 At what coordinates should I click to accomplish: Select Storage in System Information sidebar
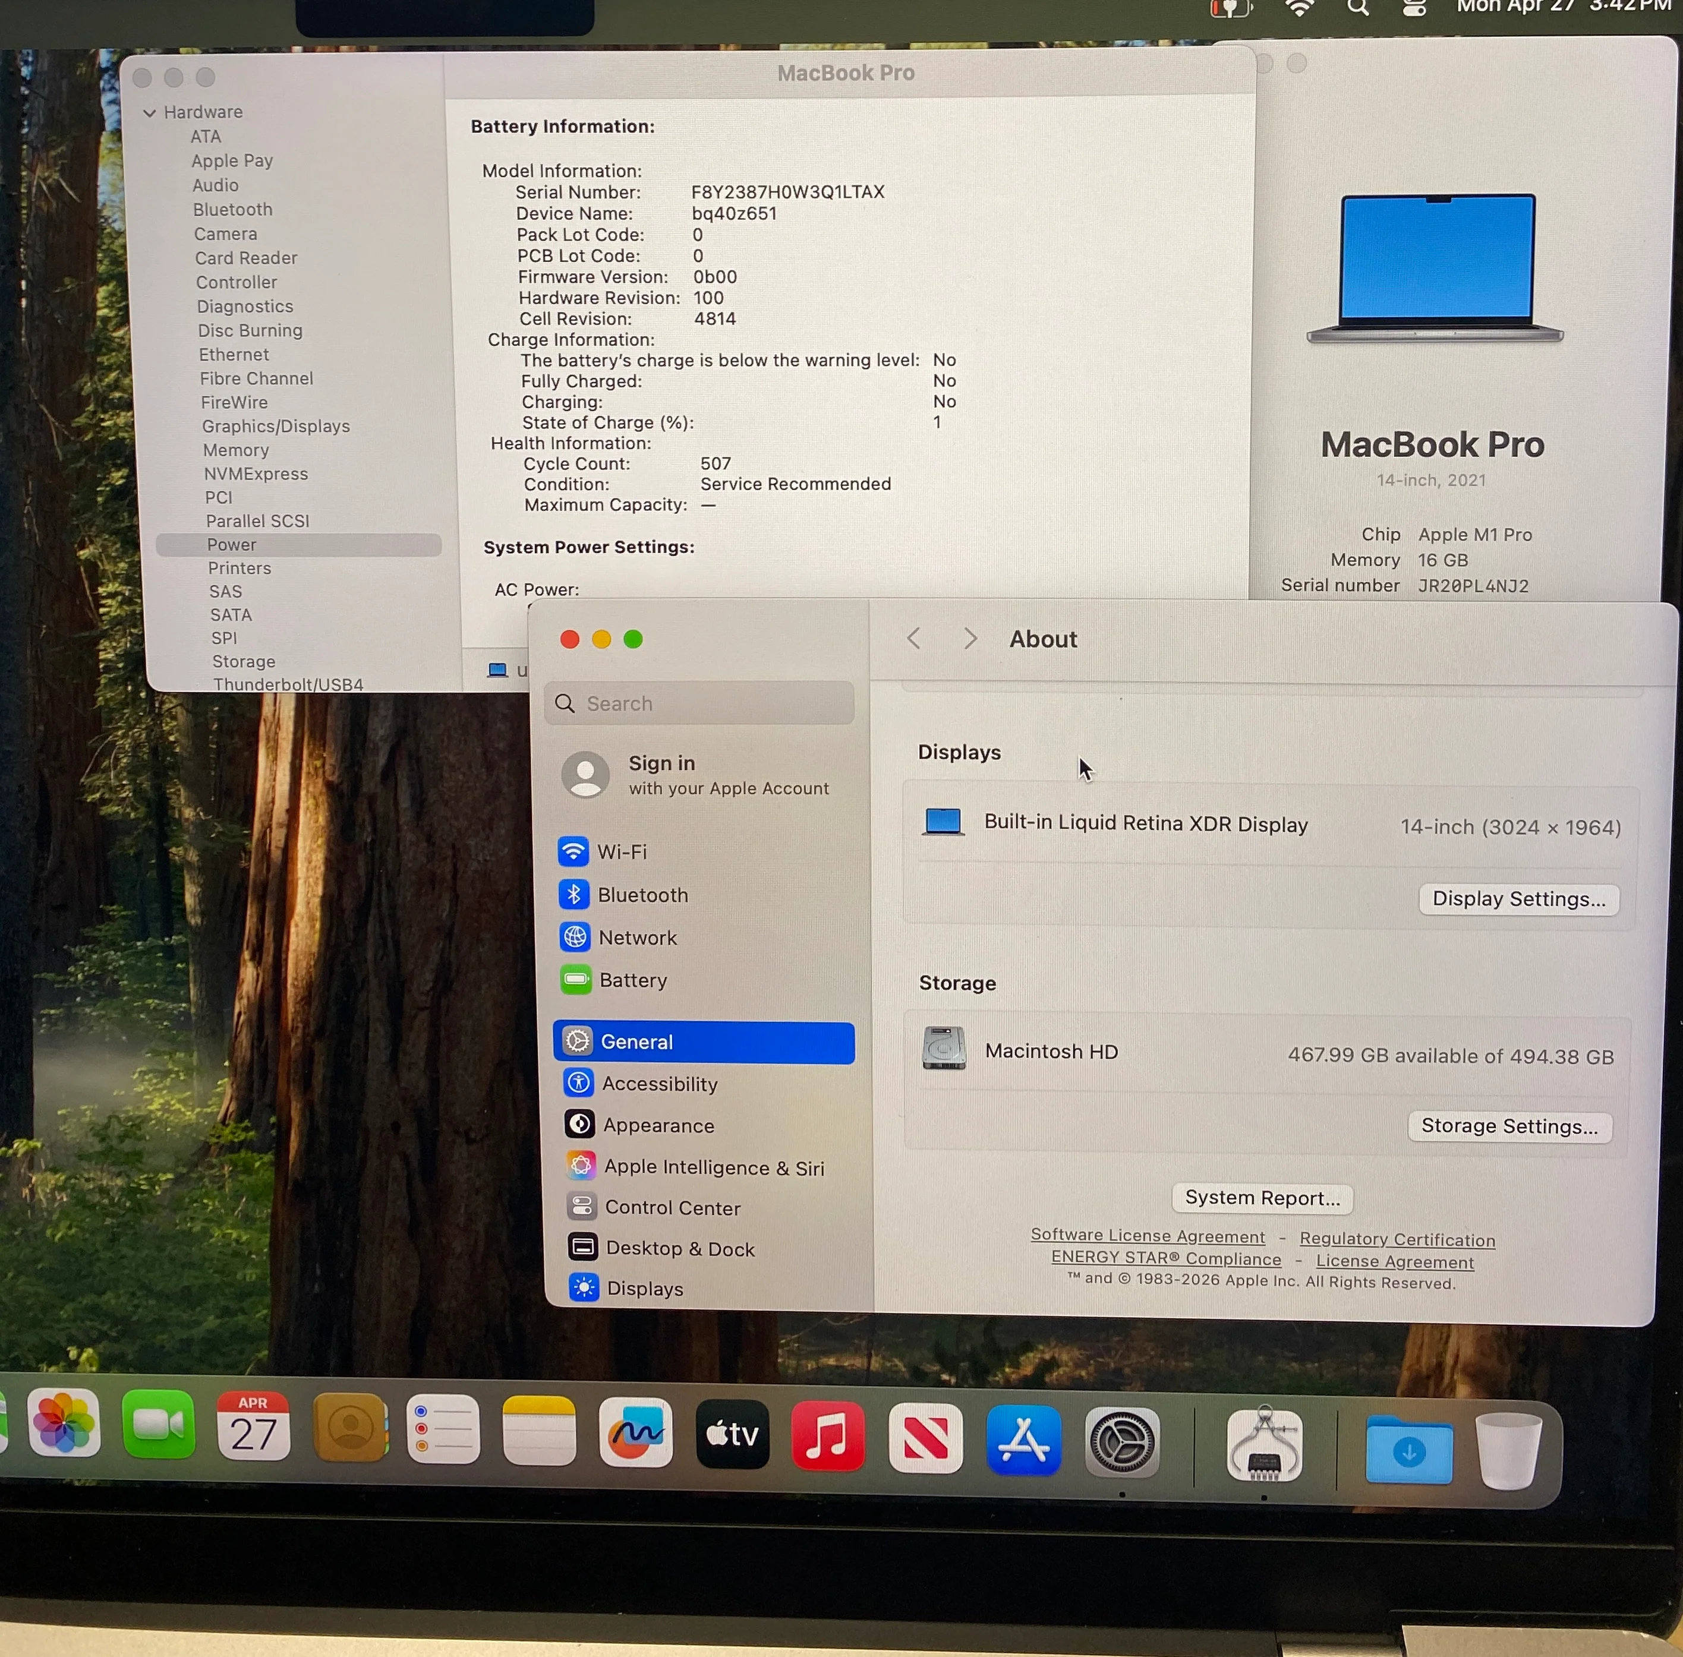click(x=244, y=661)
